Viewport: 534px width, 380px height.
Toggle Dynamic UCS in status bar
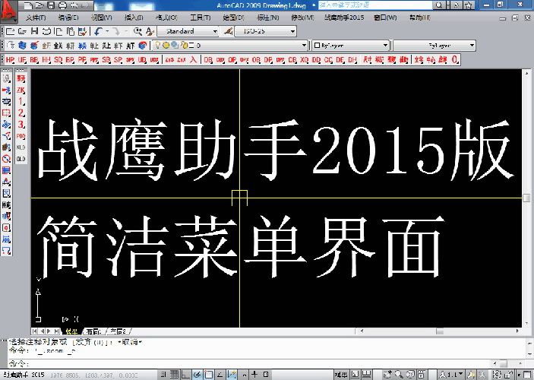click(x=232, y=375)
